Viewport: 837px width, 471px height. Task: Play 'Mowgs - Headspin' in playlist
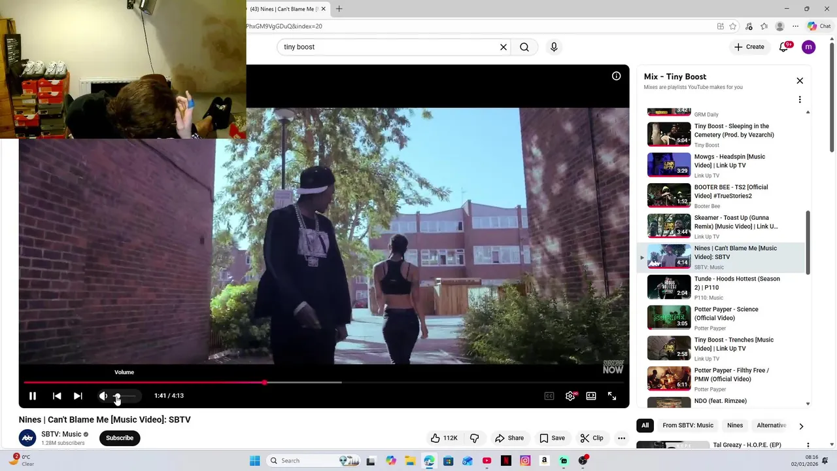(723, 165)
